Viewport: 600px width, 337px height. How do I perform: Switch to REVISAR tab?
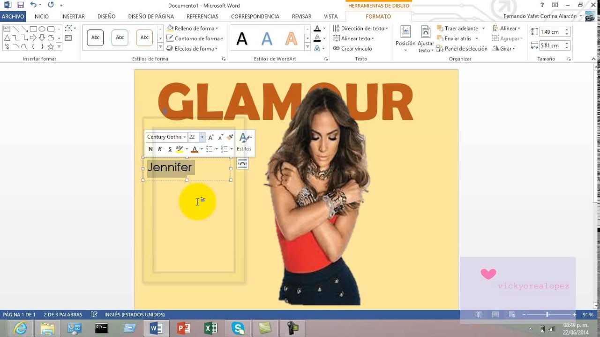(301, 16)
